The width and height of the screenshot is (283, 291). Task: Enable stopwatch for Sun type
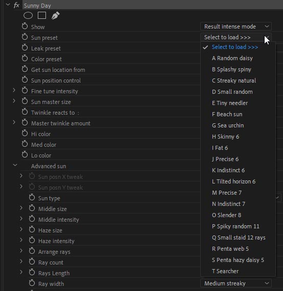32,197
